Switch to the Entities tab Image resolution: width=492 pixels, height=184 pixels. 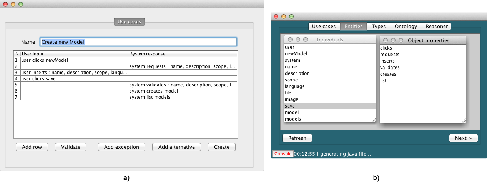(353, 26)
